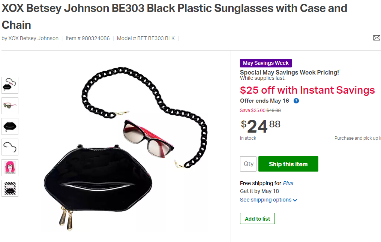The height and width of the screenshot is (242, 381).
Task: Select the black lips case thumbnail
Action: [10, 126]
